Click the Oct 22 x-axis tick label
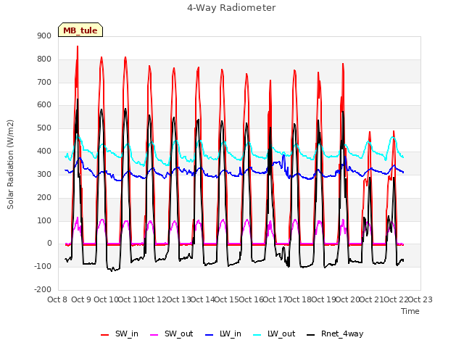The width and height of the screenshot is (464, 348). tap(396, 299)
